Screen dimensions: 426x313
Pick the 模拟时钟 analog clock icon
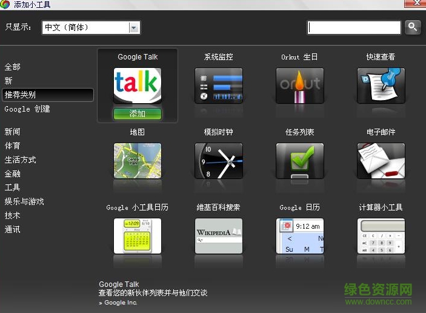218,161
